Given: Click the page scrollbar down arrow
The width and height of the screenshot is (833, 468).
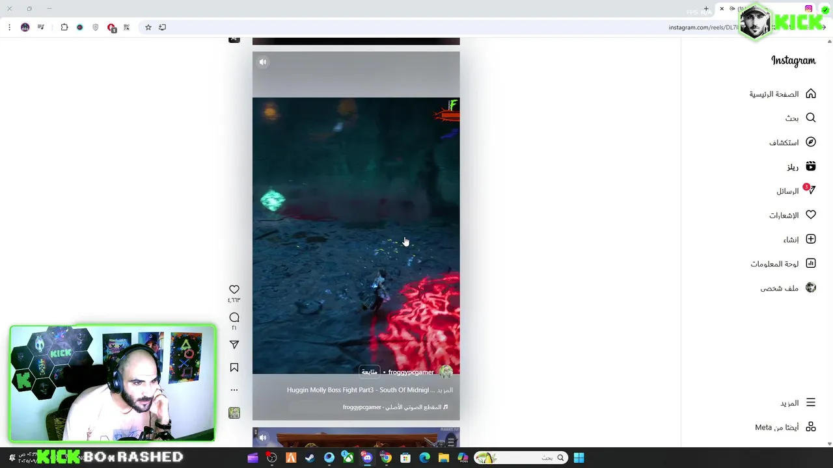Looking at the screenshot, I should (x=829, y=444).
